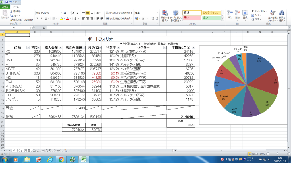Center text horizontally in the cell
Viewport: 291px width, 174px height.
point(88,18)
